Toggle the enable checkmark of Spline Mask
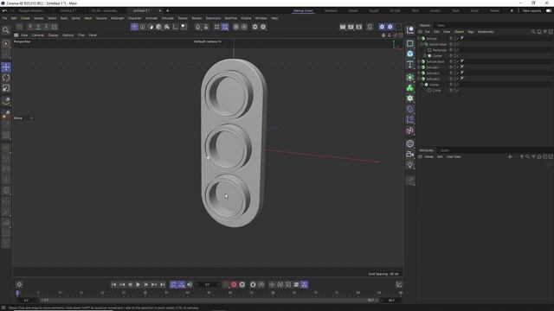 [x=457, y=44]
